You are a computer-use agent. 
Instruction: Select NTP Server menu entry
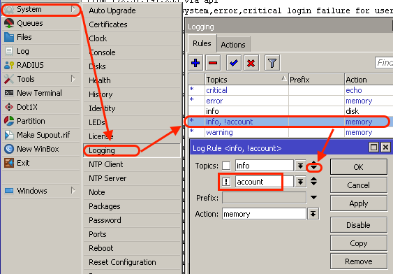132,178
